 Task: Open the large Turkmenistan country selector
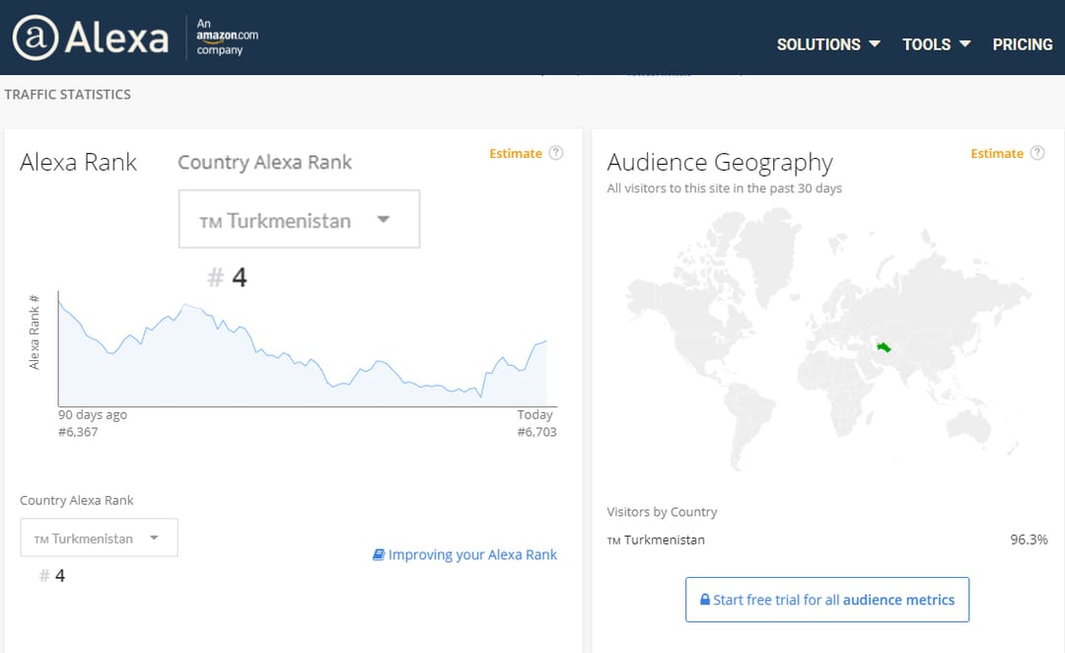click(x=299, y=220)
